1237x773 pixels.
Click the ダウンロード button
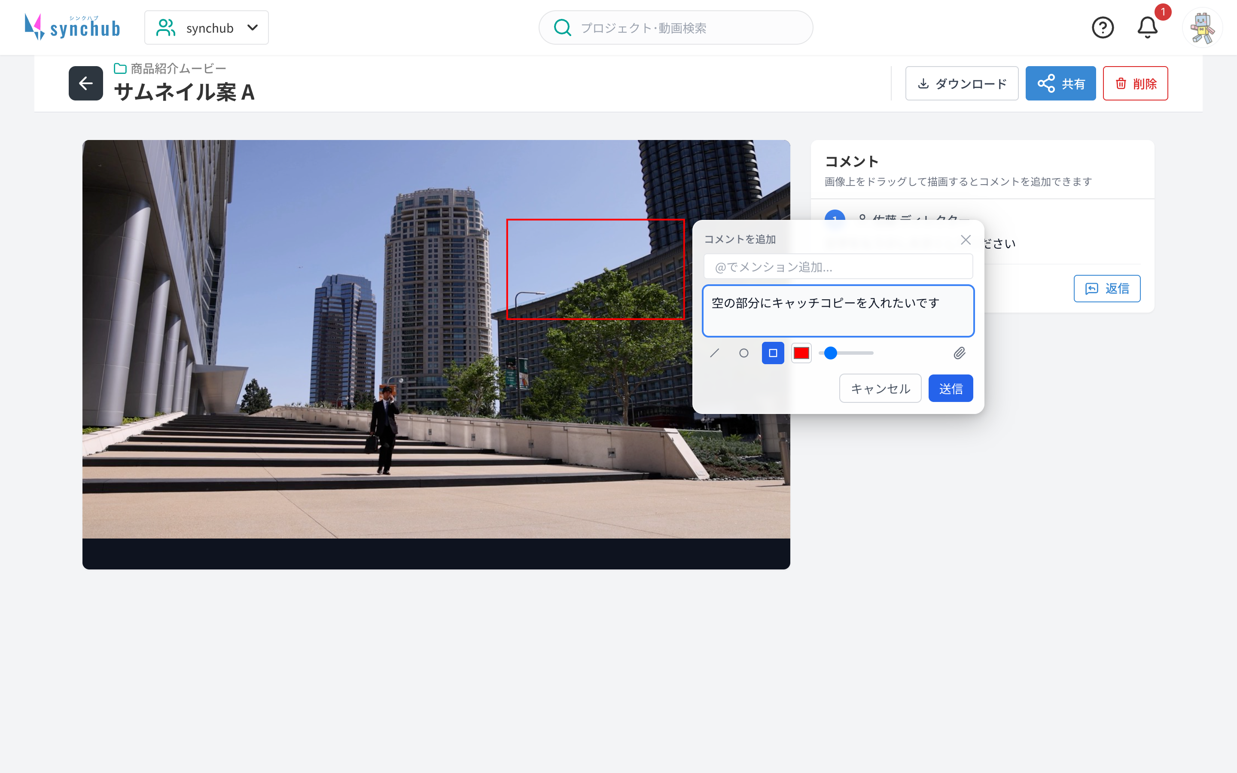coord(962,83)
